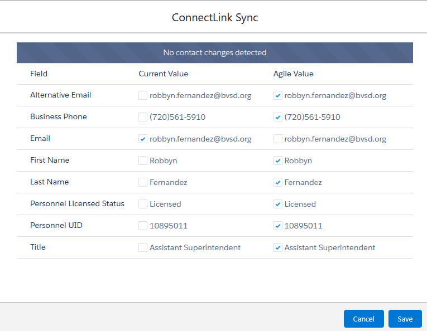Viewport: 427px width, 331px height.
Task: Check Current Value box for Alternative Email
Action: click(x=143, y=95)
